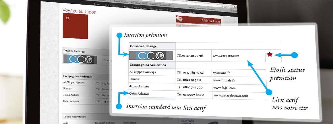Viewport: 333px width, 124px height.
Task: Click 'Finnair' row on the background page
Action: click(67, 89)
